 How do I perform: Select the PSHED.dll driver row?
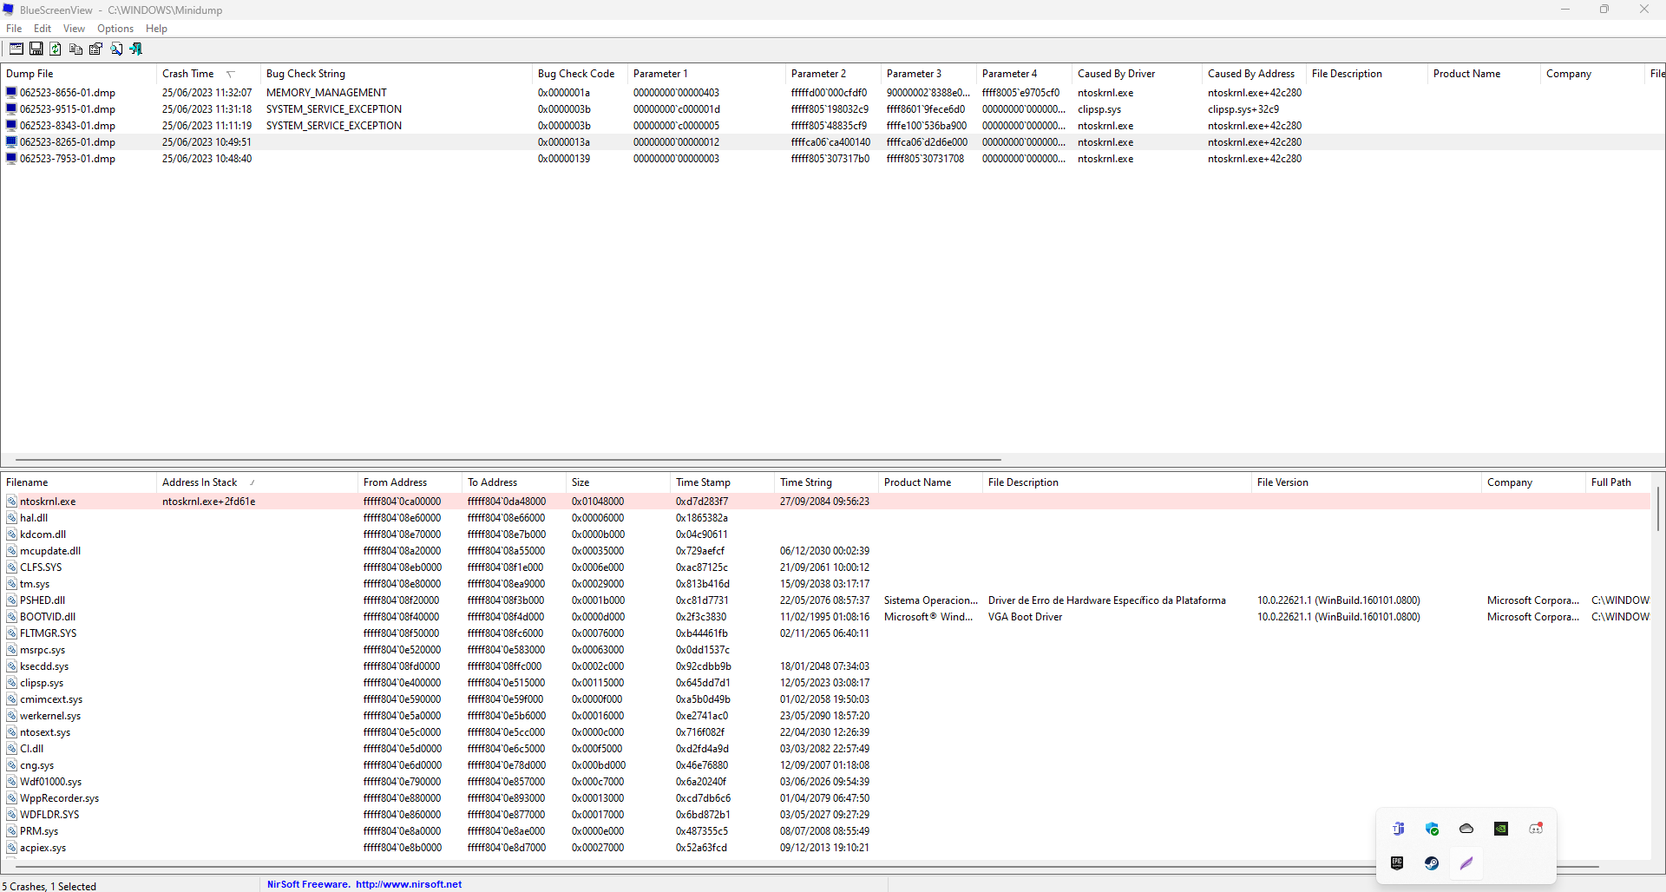(x=826, y=600)
